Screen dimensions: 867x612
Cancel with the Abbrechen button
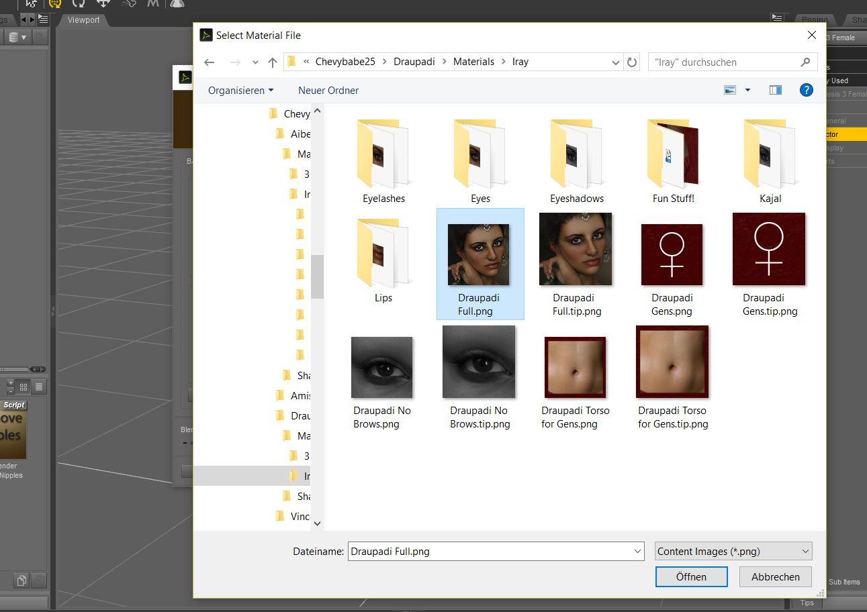point(775,576)
